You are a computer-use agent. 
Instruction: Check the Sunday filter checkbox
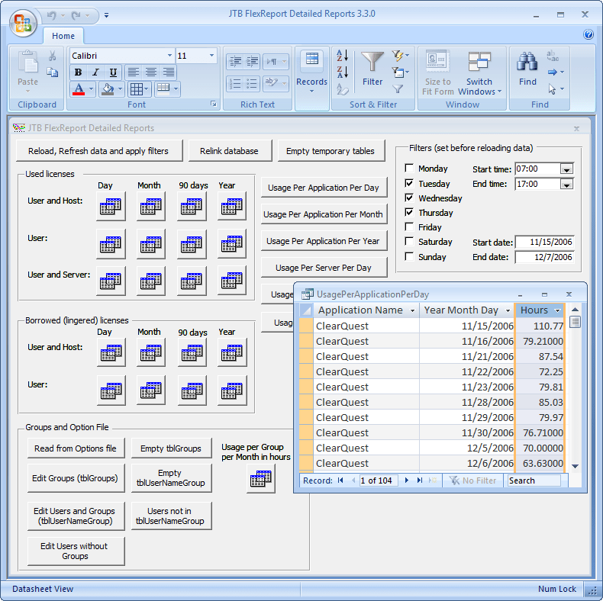coord(409,257)
